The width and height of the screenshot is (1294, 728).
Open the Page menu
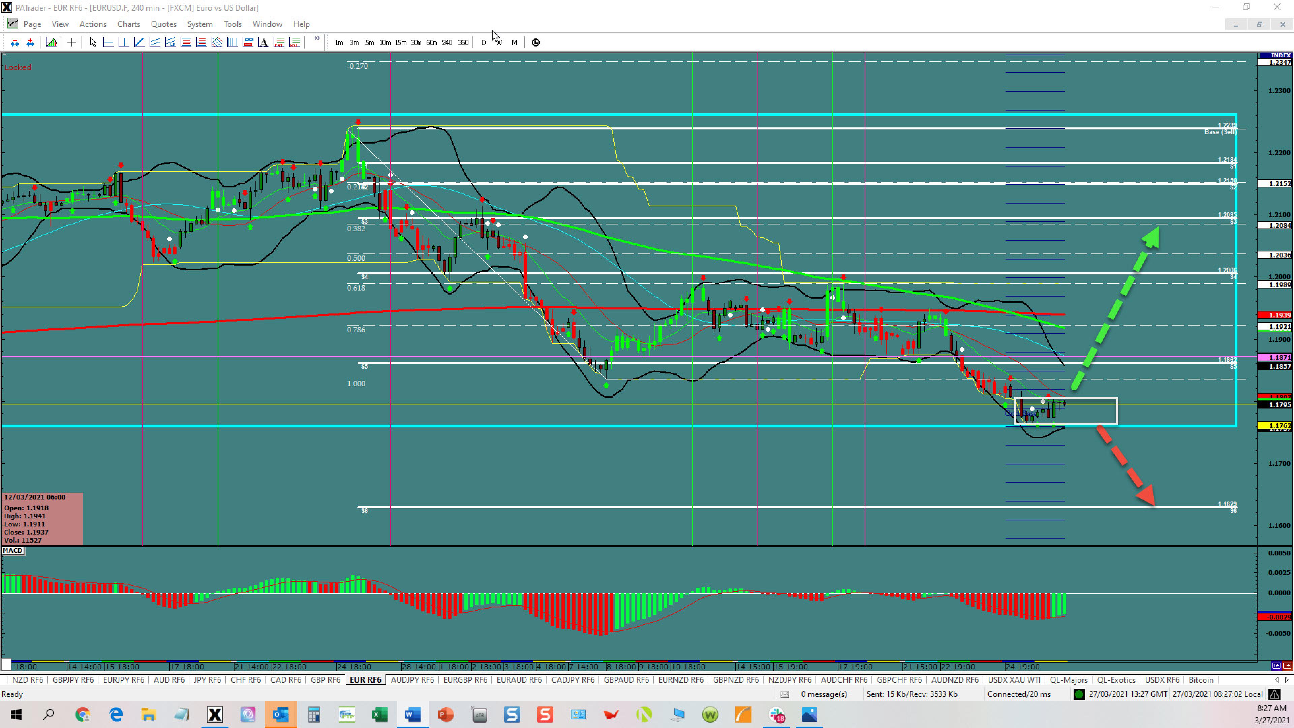(32, 24)
